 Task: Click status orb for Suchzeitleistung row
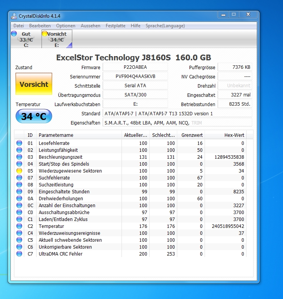[19, 184]
